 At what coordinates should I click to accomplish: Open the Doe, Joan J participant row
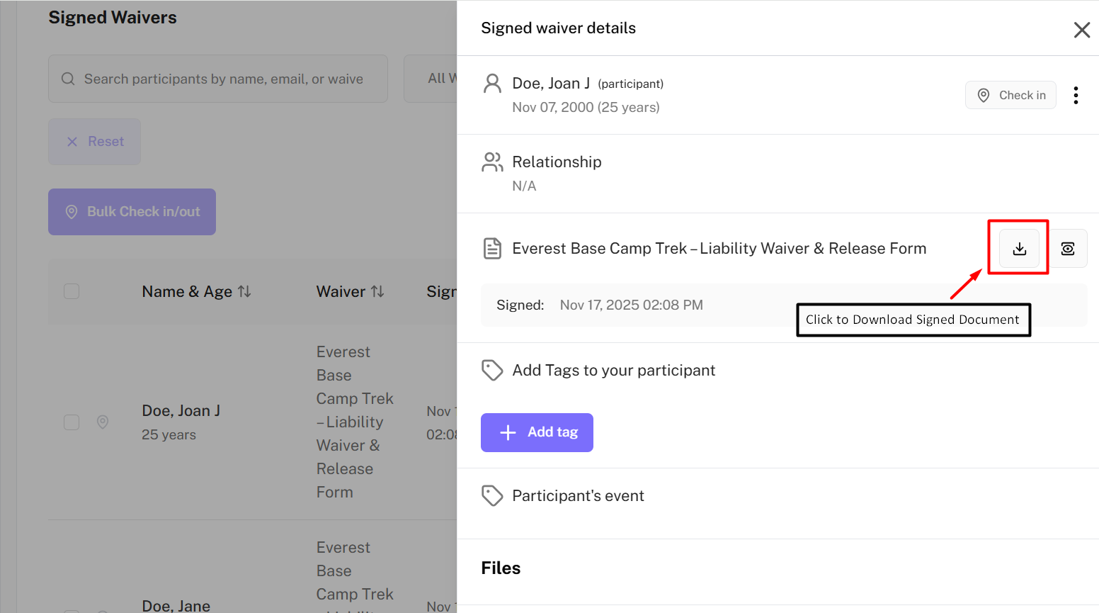pyautogui.click(x=181, y=411)
